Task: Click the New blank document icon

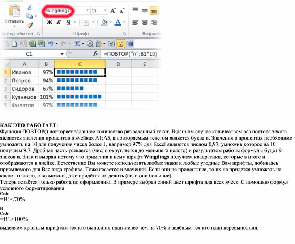Action: point(14,44)
